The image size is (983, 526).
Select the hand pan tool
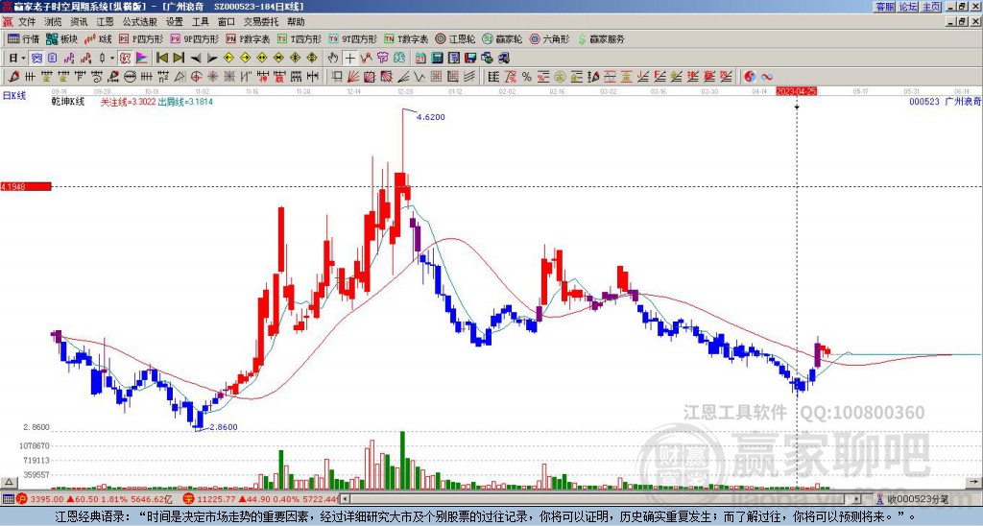[333, 58]
